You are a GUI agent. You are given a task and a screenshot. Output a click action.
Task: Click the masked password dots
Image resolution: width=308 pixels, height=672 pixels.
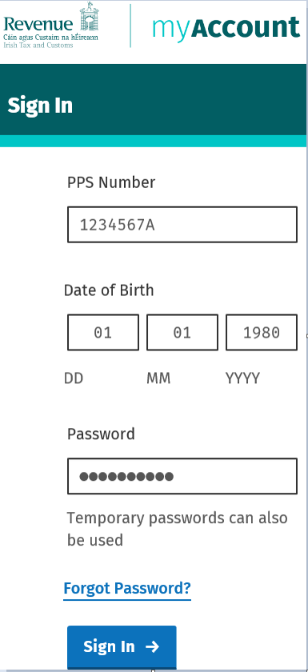[x=126, y=476]
